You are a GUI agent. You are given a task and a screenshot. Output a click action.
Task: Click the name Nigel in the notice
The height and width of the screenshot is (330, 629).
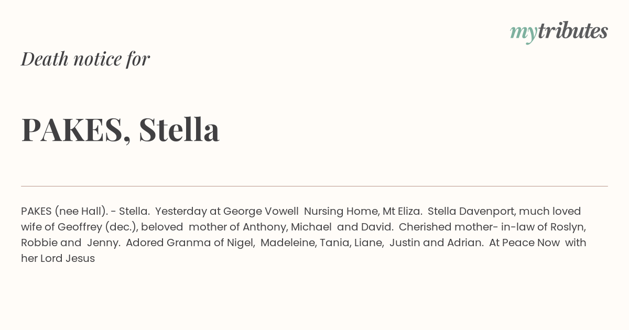pos(241,243)
